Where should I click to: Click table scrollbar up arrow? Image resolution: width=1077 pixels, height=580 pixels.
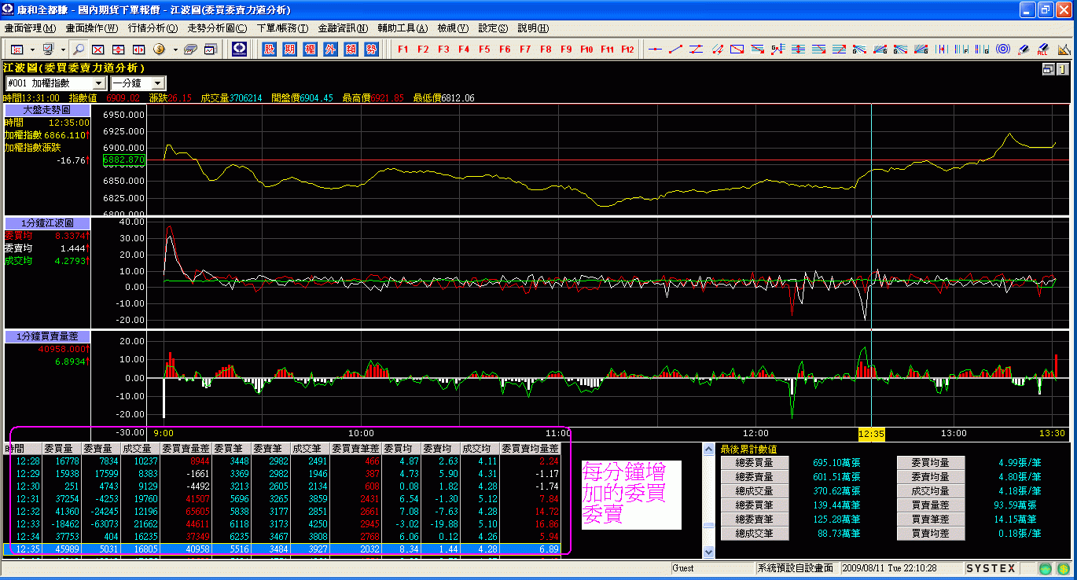click(708, 450)
